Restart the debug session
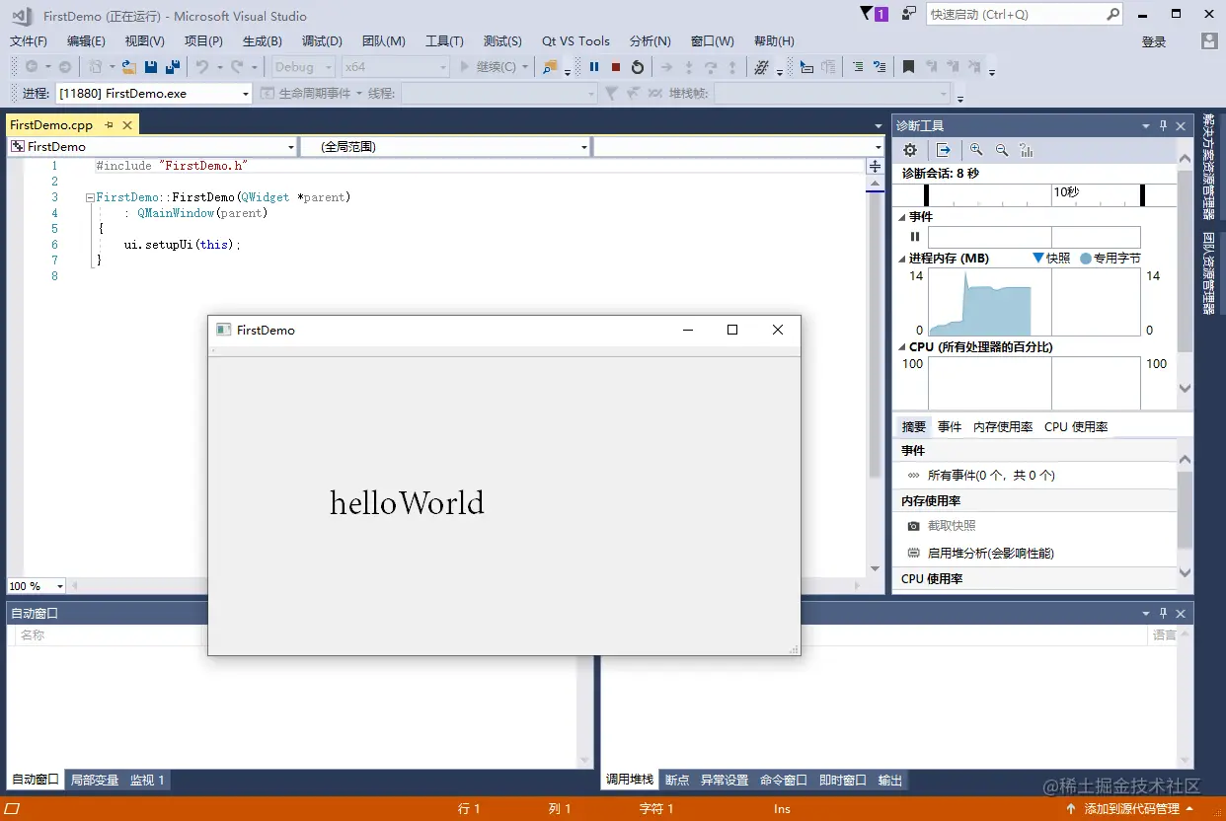 (638, 67)
